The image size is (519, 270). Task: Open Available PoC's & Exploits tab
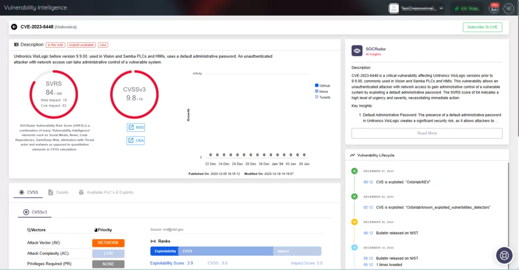(x=106, y=192)
